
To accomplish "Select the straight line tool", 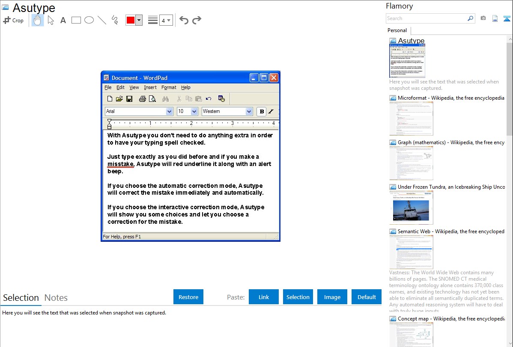I will pos(102,20).
